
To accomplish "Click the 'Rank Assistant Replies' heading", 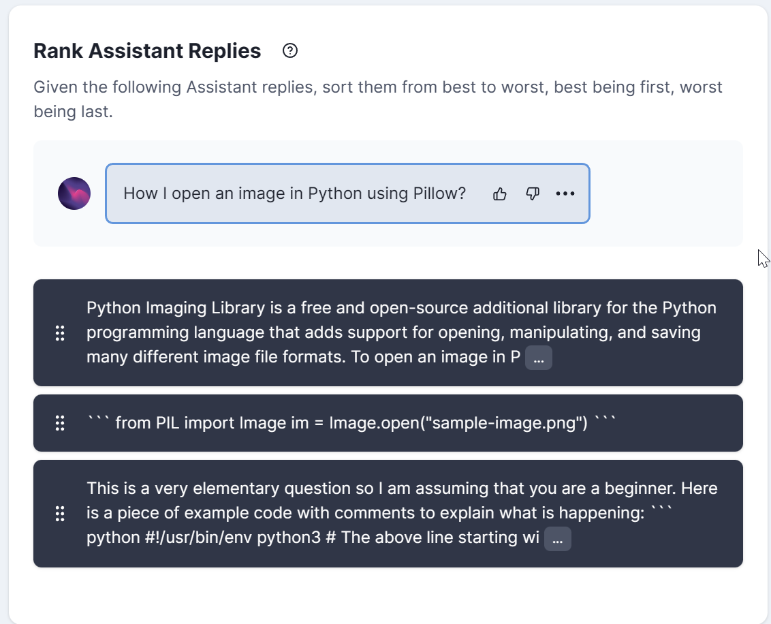I will point(147,50).
